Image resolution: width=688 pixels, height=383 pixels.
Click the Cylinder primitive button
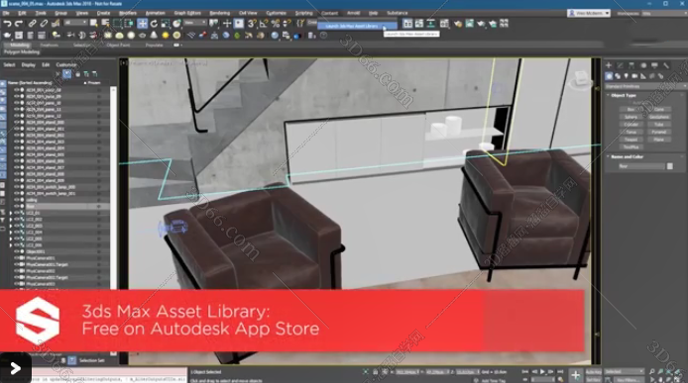point(631,125)
